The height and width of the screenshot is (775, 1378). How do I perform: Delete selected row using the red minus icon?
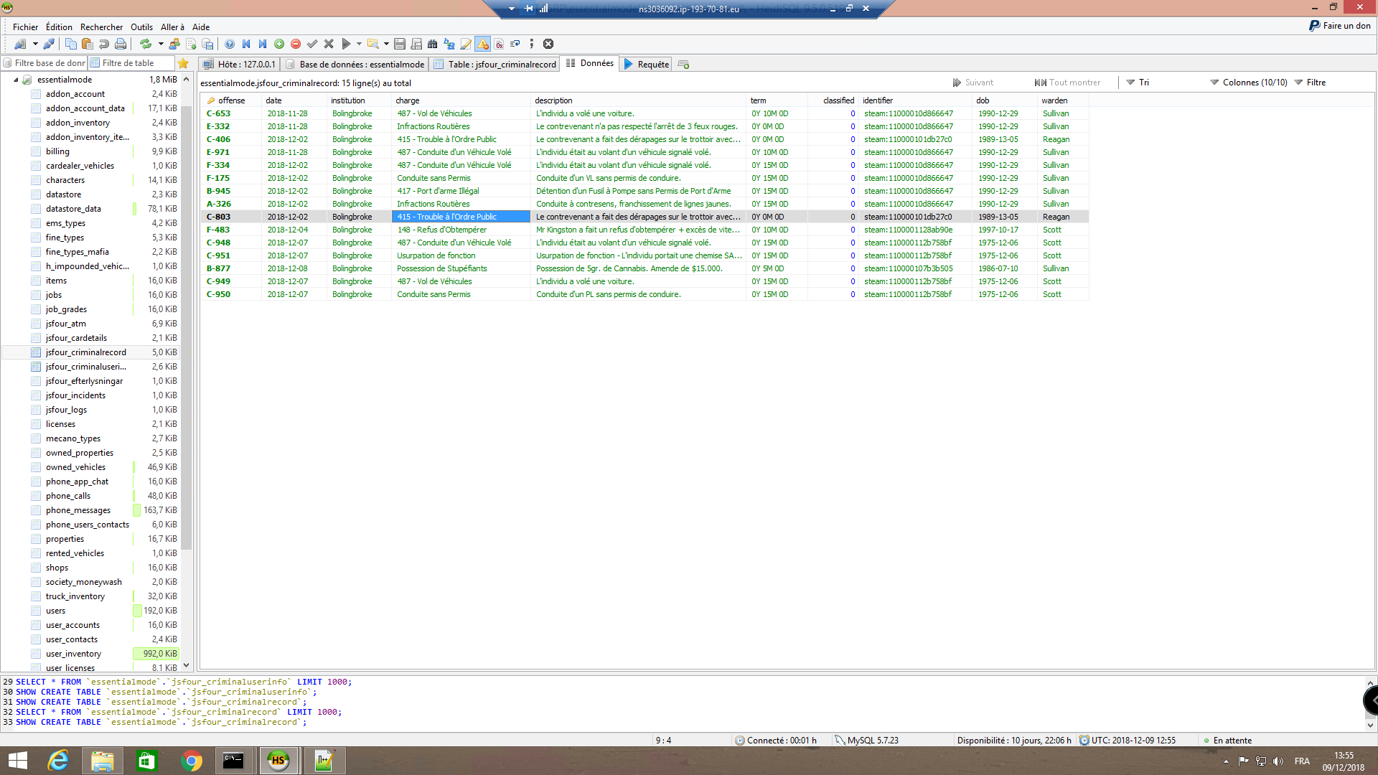(295, 44)
